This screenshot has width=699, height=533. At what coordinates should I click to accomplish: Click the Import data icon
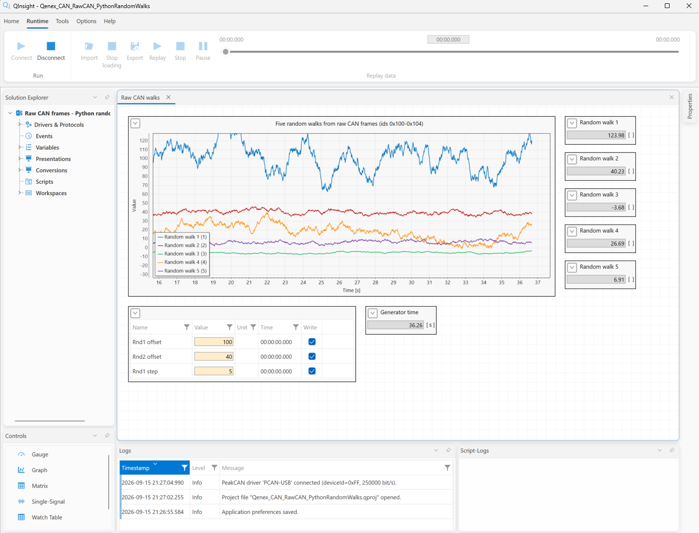(89, 46)
